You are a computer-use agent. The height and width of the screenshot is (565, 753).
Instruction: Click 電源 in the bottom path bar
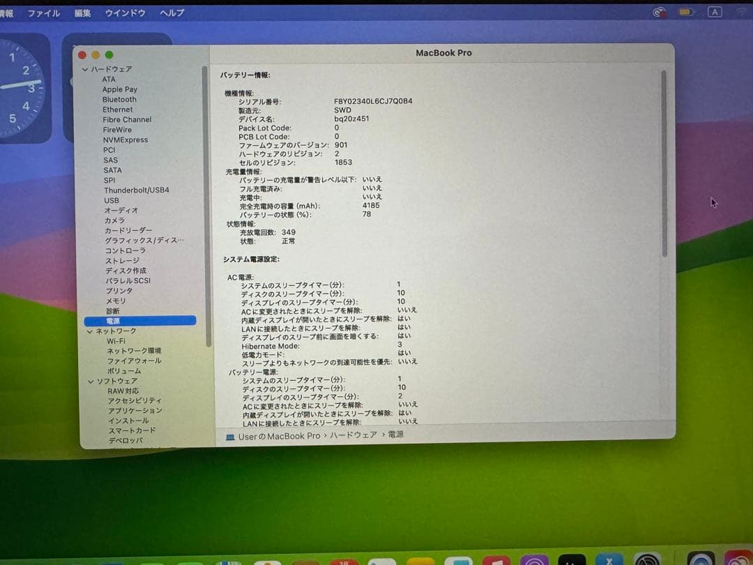tap(396, 435)
